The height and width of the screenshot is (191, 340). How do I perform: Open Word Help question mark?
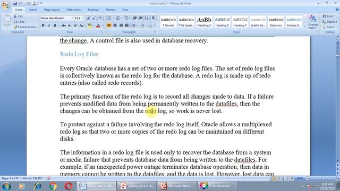click(337, 10)
